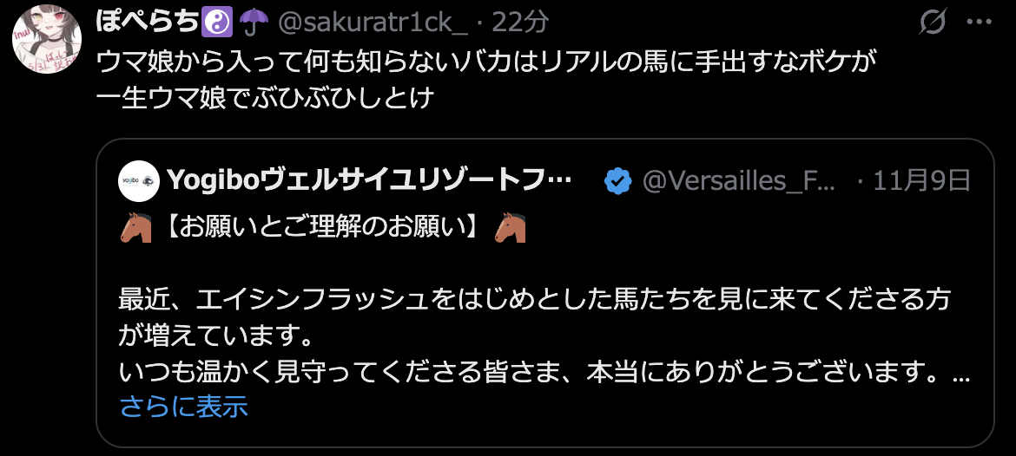This screenshot has height=456, width=1016.
Task: Open the Grok explain icon on the post
Action: click(x=934, y=23)
